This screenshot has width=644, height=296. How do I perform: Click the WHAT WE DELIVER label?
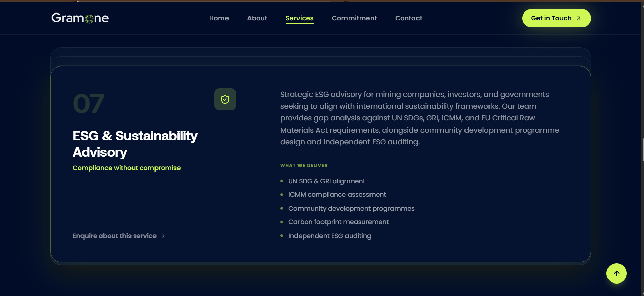pyautogui.click(x=304, y=165)
